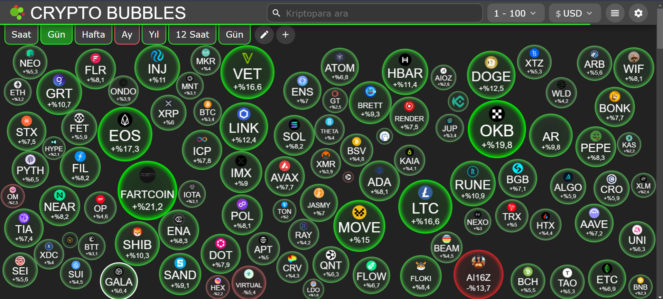Open the MOVE bubble
The height and width of the screenshot is (299, 663).
coord(359,226)
